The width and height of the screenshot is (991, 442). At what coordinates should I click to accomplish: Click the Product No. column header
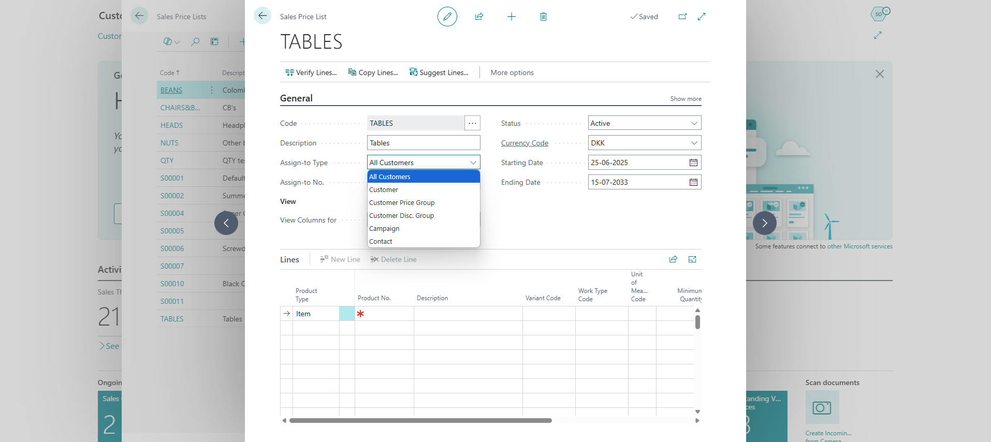374,298
